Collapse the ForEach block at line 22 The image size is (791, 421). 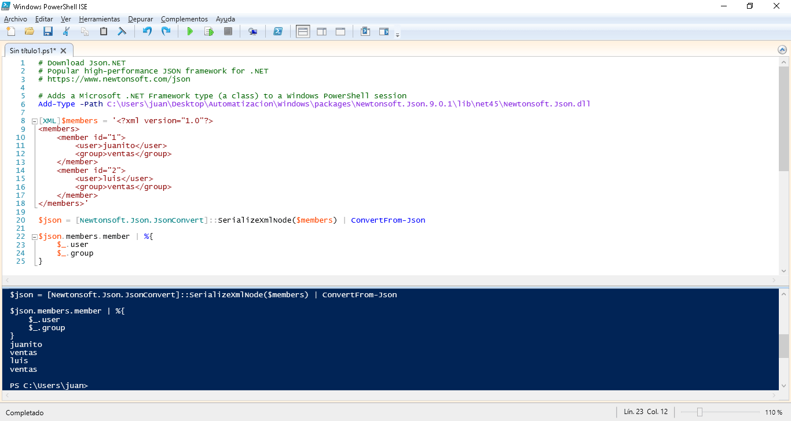pyautogui.click(x=34, y=236)
